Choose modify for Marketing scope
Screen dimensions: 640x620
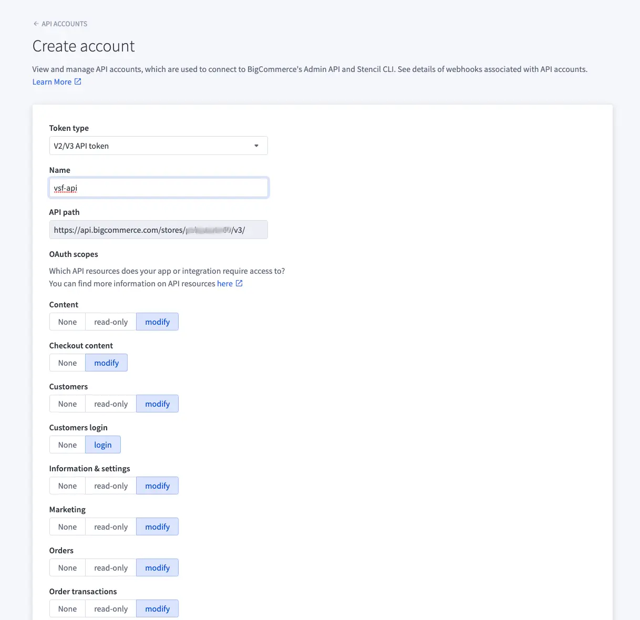point(157,526)
